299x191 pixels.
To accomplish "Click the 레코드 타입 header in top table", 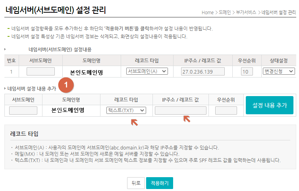I will point(147,61).
